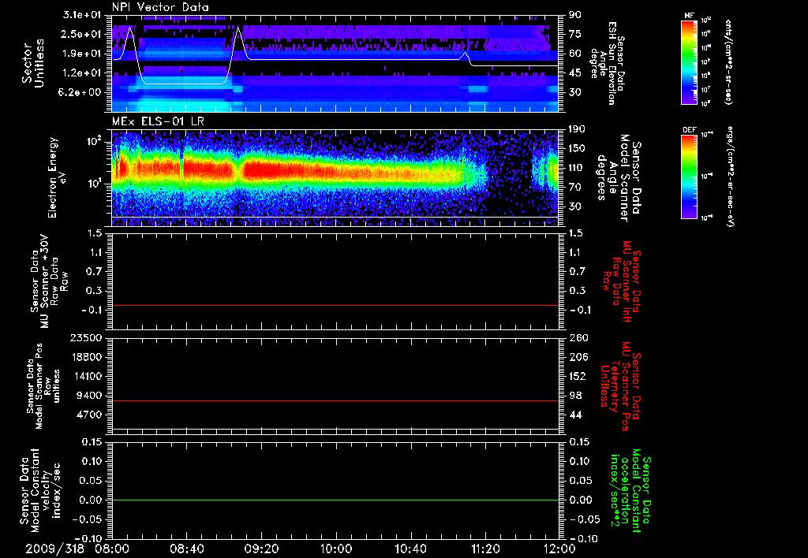Click the red 'MU Scanner Pos Telemetry' label
The width and height of the screenshot is (808, 558).
[x=620, y=386]
